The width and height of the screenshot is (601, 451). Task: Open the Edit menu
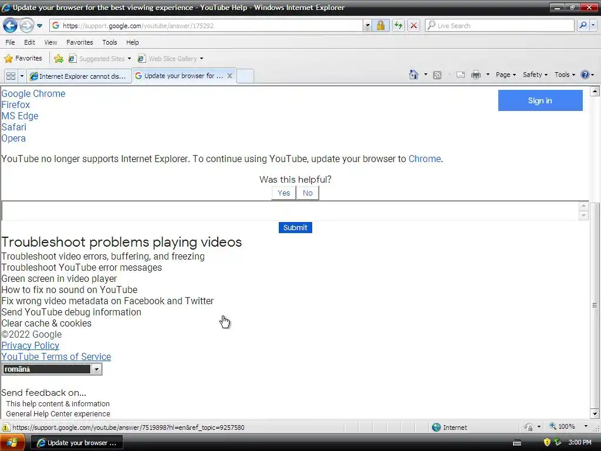(29, 42)
